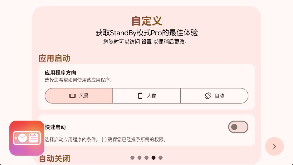Viewport: 293px width, 165px height.
Task: Pick the 自动 orientation label
Action: pyautogui.click(x=219, y=96)
